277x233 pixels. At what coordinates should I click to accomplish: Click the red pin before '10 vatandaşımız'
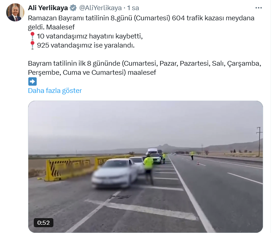32,36
